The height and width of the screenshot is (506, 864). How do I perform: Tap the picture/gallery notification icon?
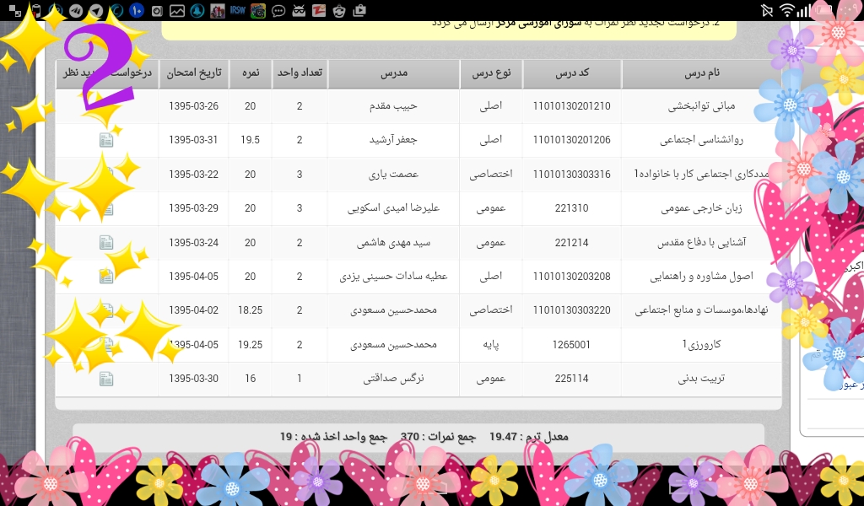tap(177, 10)
